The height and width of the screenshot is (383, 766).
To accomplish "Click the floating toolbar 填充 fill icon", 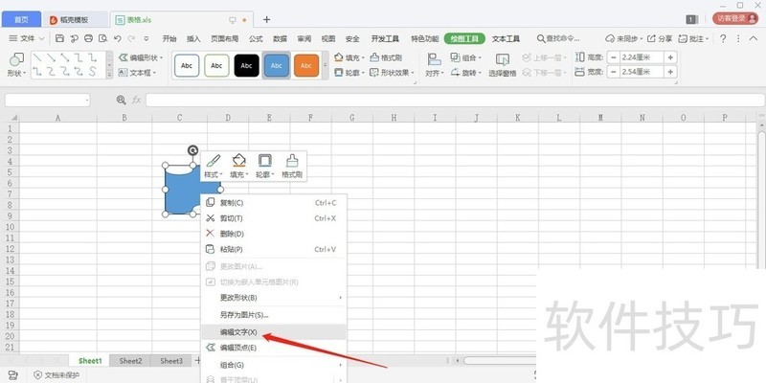I will tap(238, 161).
